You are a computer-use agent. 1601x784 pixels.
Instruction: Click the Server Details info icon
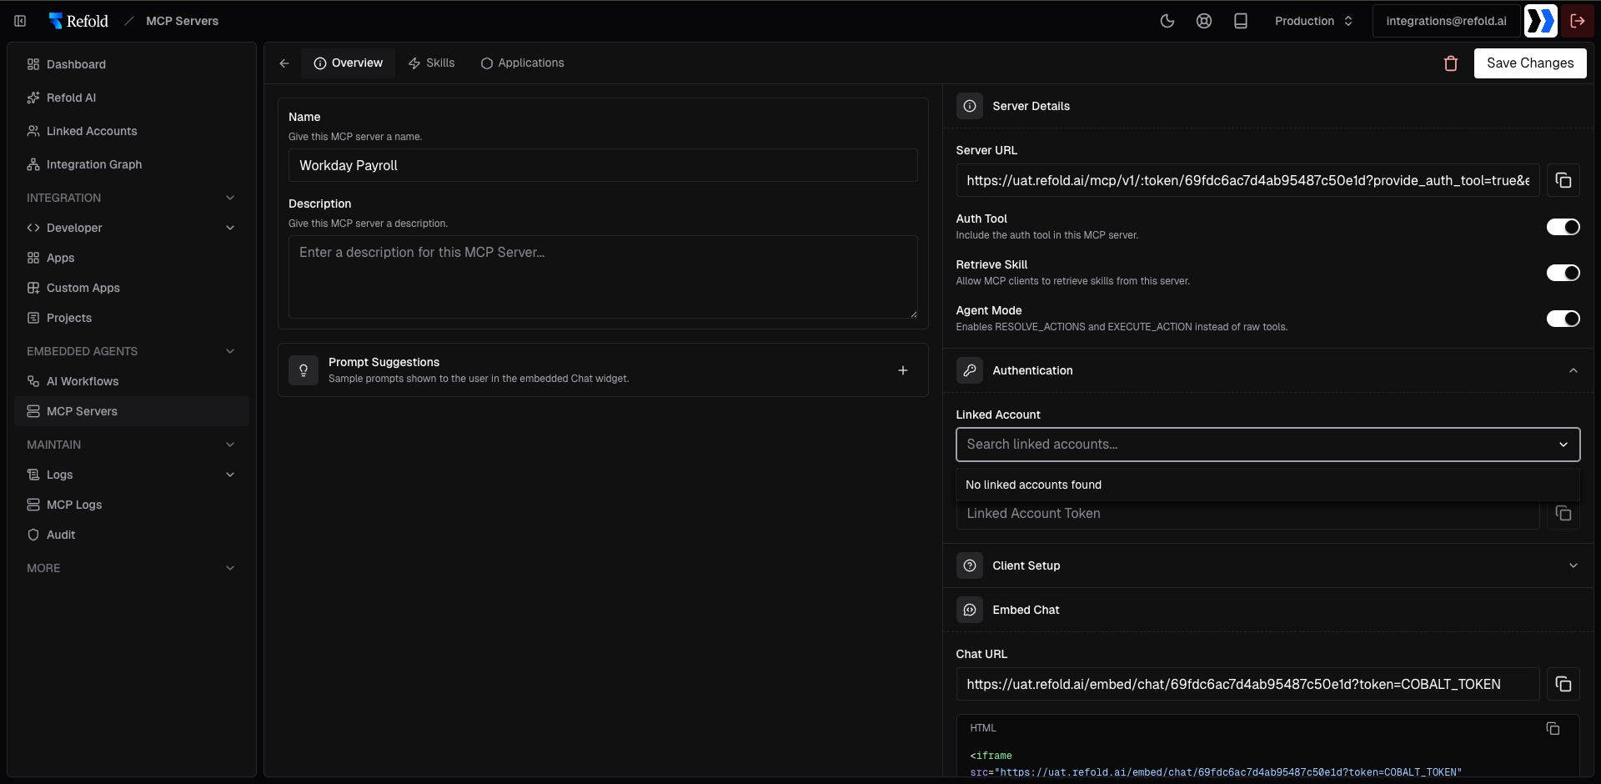pyautogui.click(x=970, y=106)
